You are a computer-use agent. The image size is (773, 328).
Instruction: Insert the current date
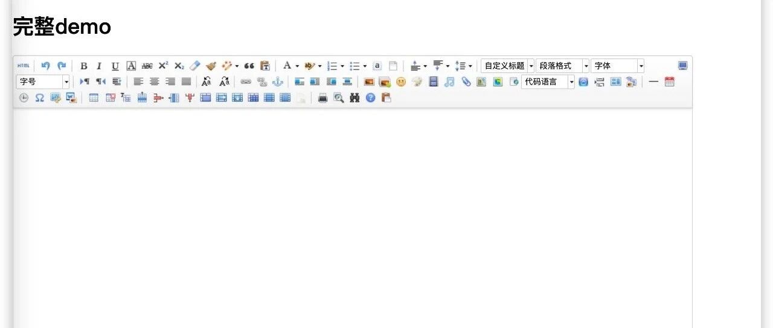point(669,81)
